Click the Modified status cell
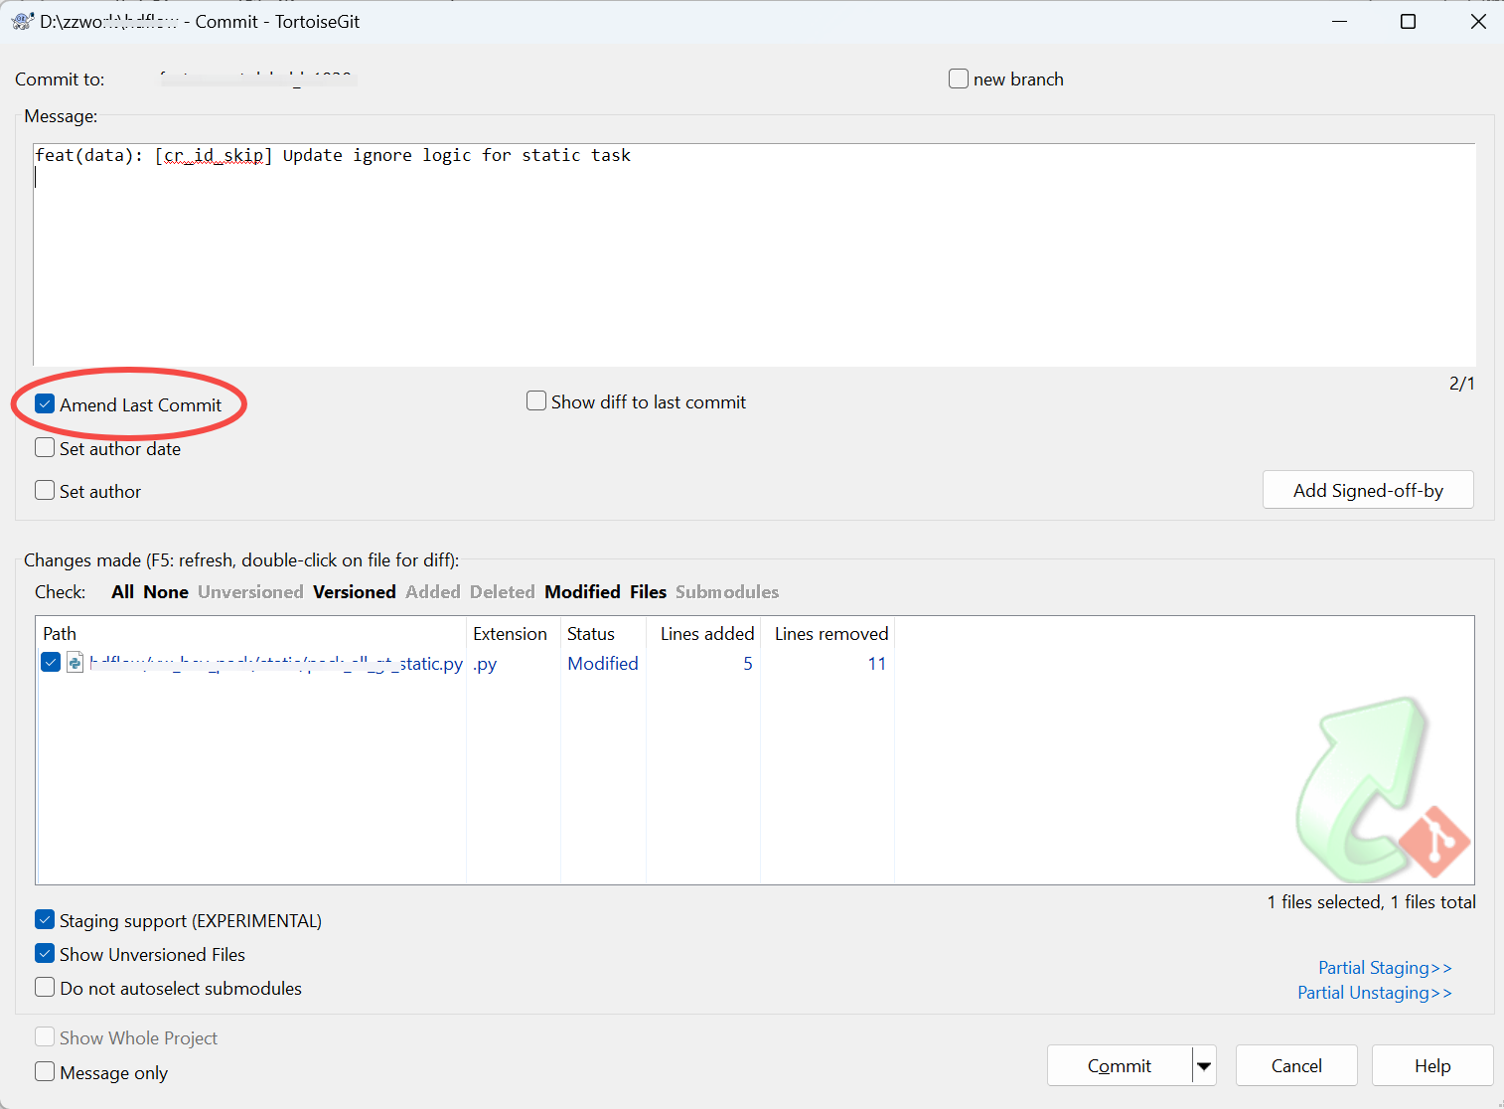Screen dimensions: 1504x1109 click(x=603, y=663)
